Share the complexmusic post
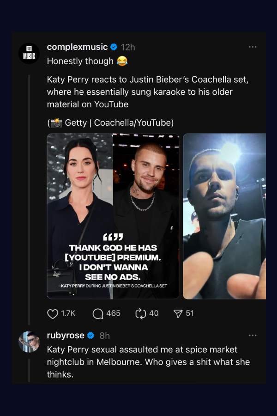Image resolution: width=277 pixels, height=416 pixels. (x=177, y=313)
